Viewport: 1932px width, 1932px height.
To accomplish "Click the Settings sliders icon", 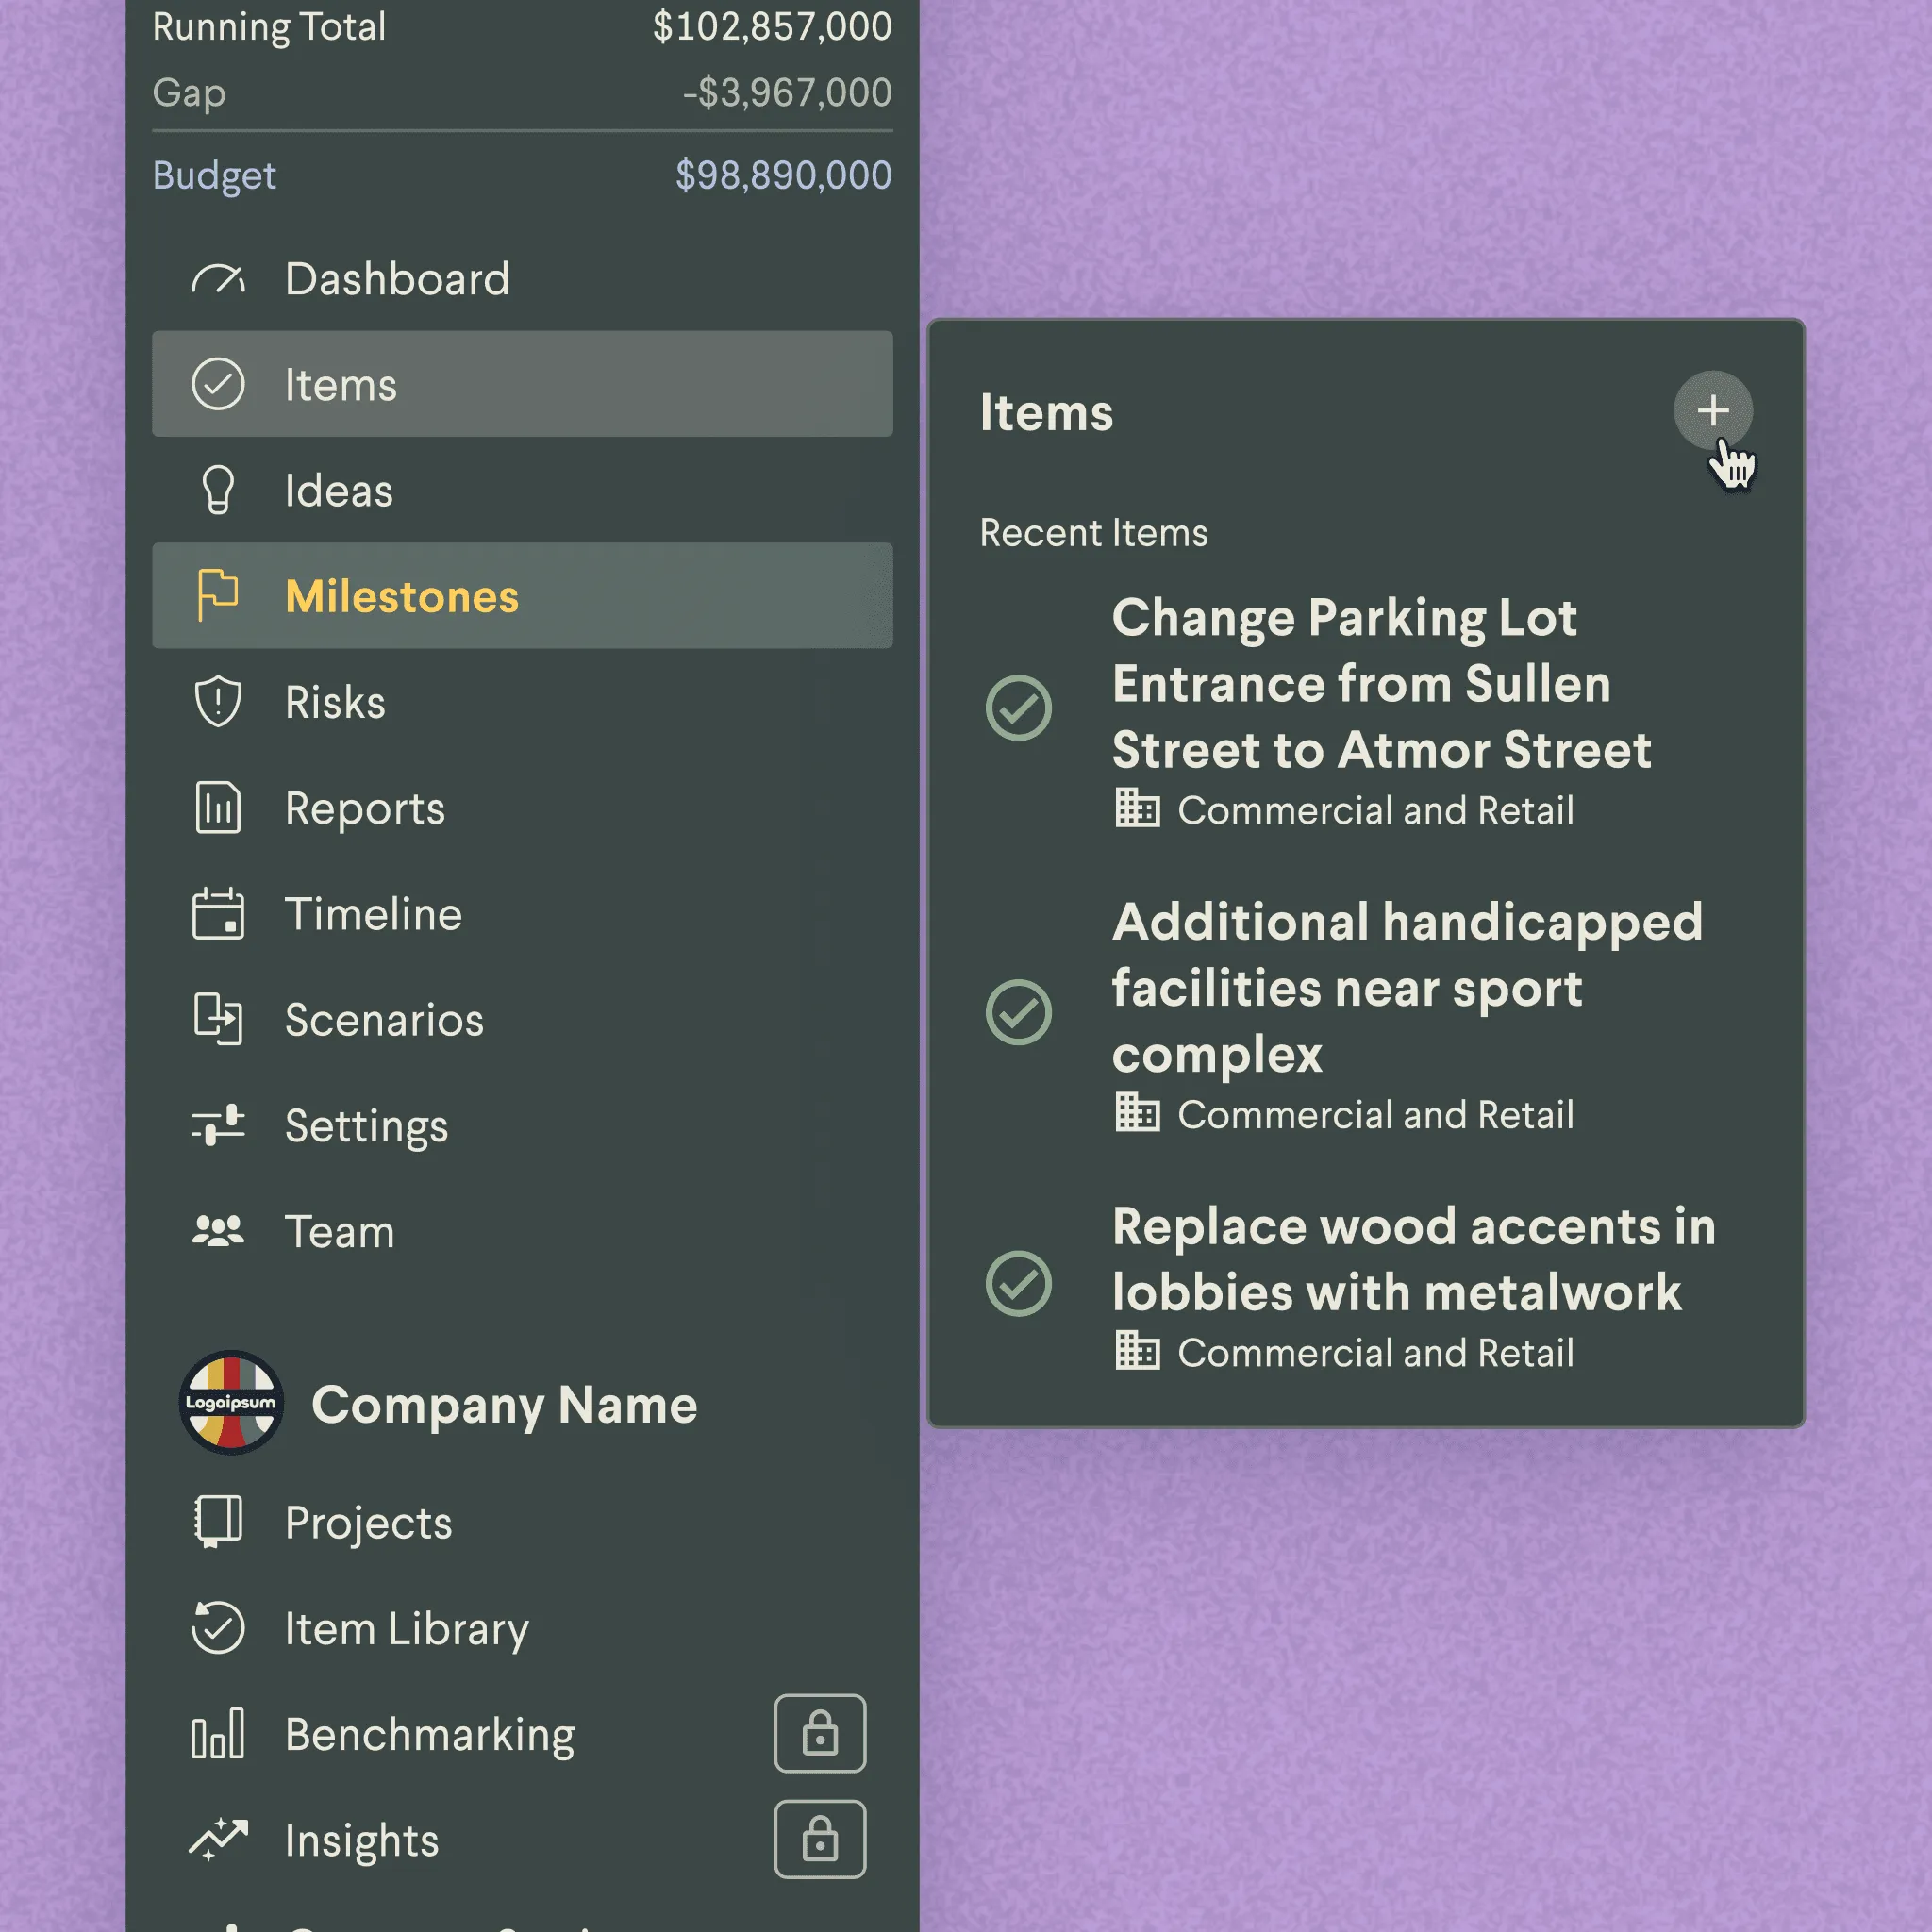I will tap(218, 1126).
